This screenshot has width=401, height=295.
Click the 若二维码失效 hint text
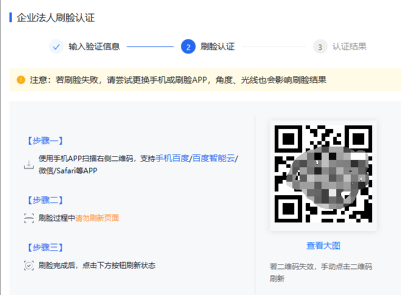click(x=321, y=273)
